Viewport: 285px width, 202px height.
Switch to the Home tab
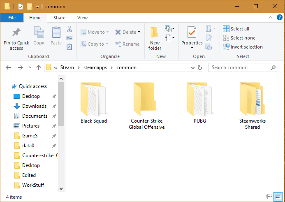(35, 18)
